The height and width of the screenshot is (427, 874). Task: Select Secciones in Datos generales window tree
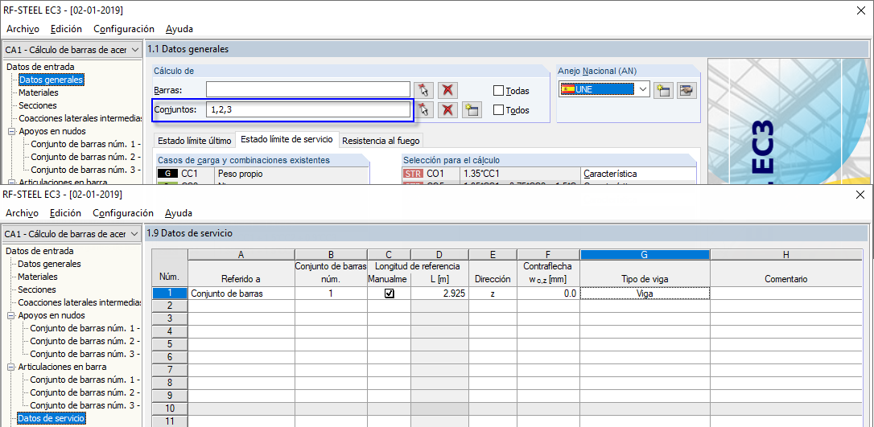tap(38, 105)
